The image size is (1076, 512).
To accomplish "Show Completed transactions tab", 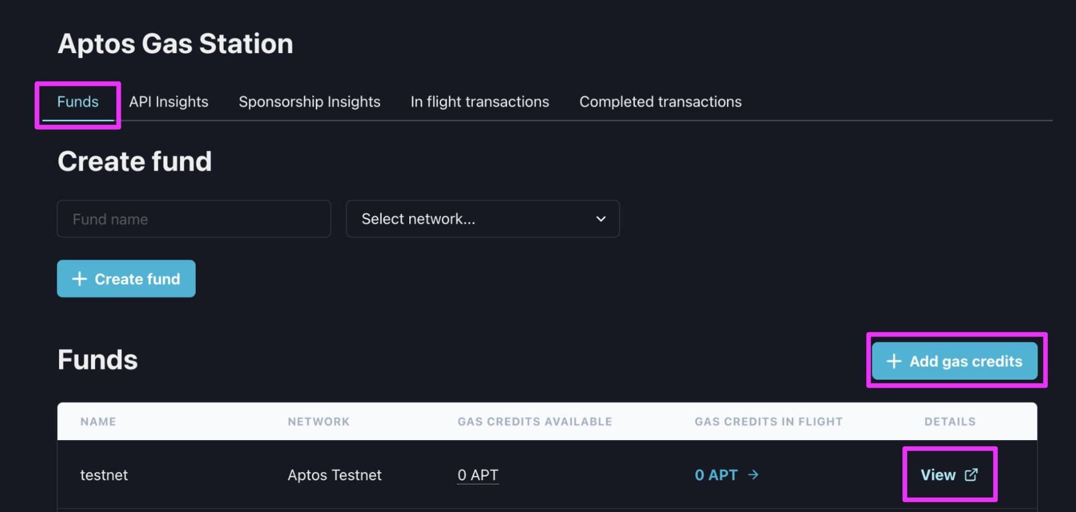I will click(661, 102).
